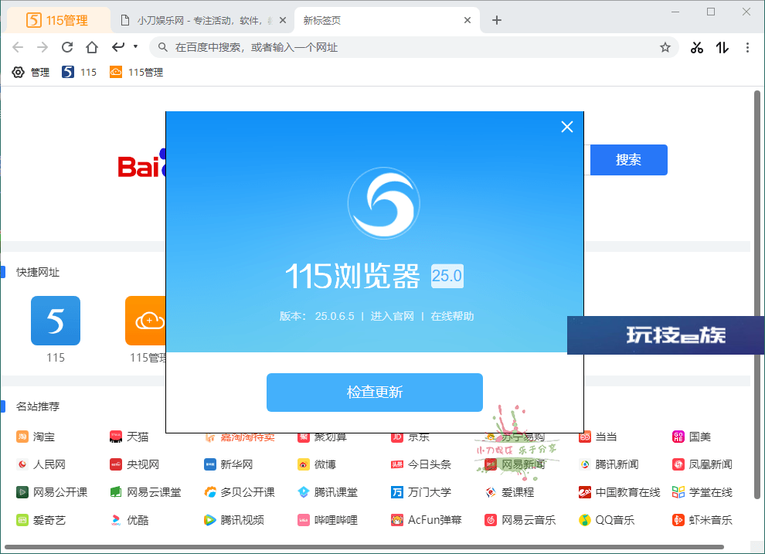Click the vertical page scrollbar
This screenshot has height=554, width=765.
757,295
